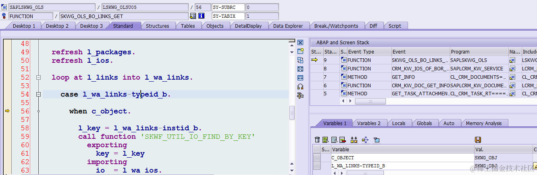Click the swap tool icon in the side toolbar
The height and width of the screenshot is (175, 537).
click(x=300, y=60)
